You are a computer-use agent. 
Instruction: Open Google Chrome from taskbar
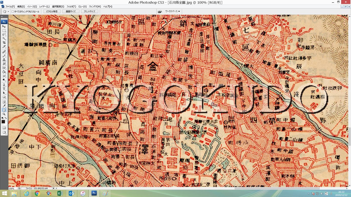pyautogui.click(x=37, y=193)
